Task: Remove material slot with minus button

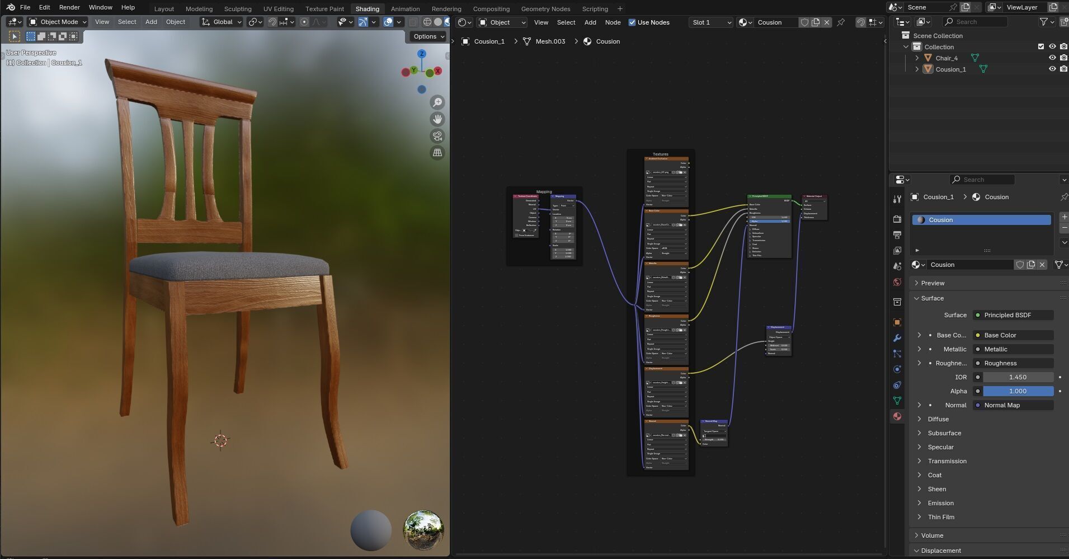Action: coord(1064,228)
